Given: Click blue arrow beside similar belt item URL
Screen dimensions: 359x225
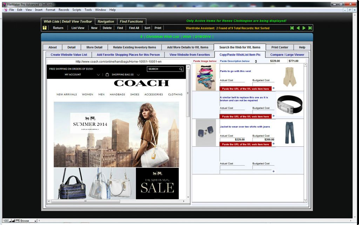Looking at the screenshot, I should coord(273,116).
